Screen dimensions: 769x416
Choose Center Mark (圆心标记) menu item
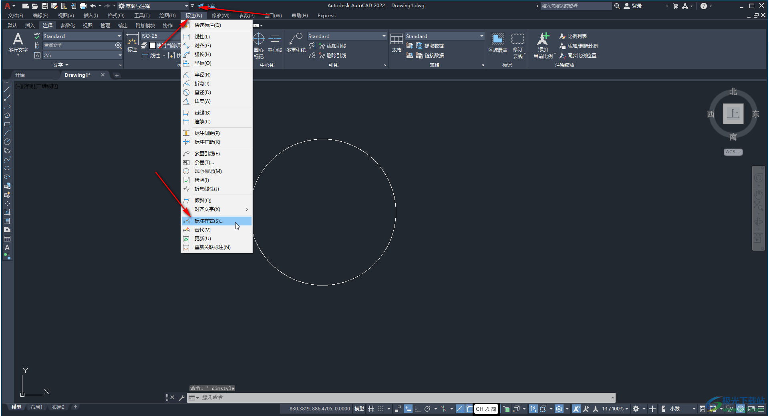click(x=216, y=171)
